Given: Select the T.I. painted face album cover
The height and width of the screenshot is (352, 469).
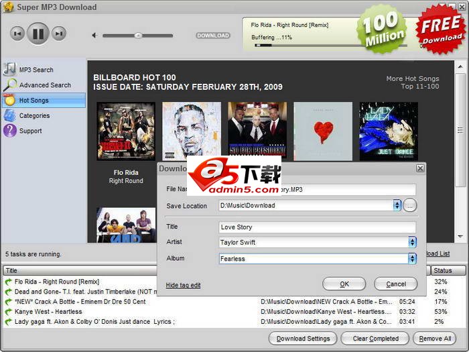Looking at the screenshot, I should pos(192,131).
